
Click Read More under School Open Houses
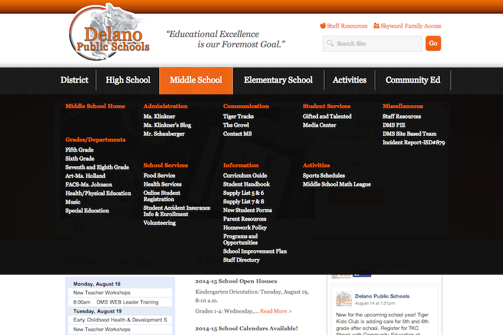[x=275, y=311]
